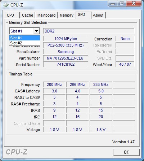The image size is (144, 161).
Task: Click the Week/Year value 40 / 07
Action: (x=125, y=64)
